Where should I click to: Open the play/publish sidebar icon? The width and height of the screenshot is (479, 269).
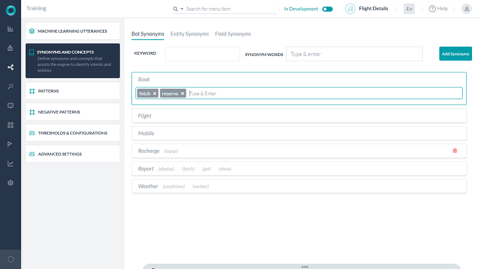tap(11, 144)
